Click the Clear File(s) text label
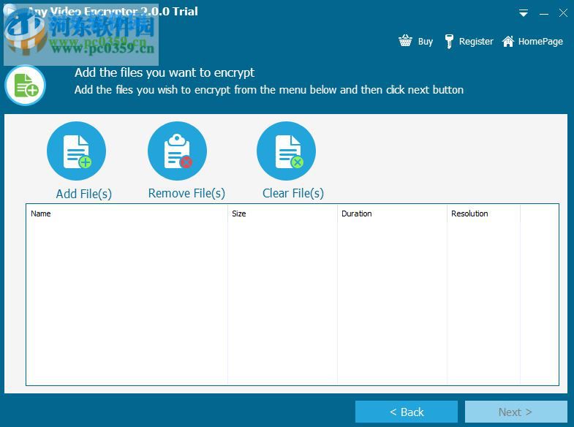 [293, 193]
